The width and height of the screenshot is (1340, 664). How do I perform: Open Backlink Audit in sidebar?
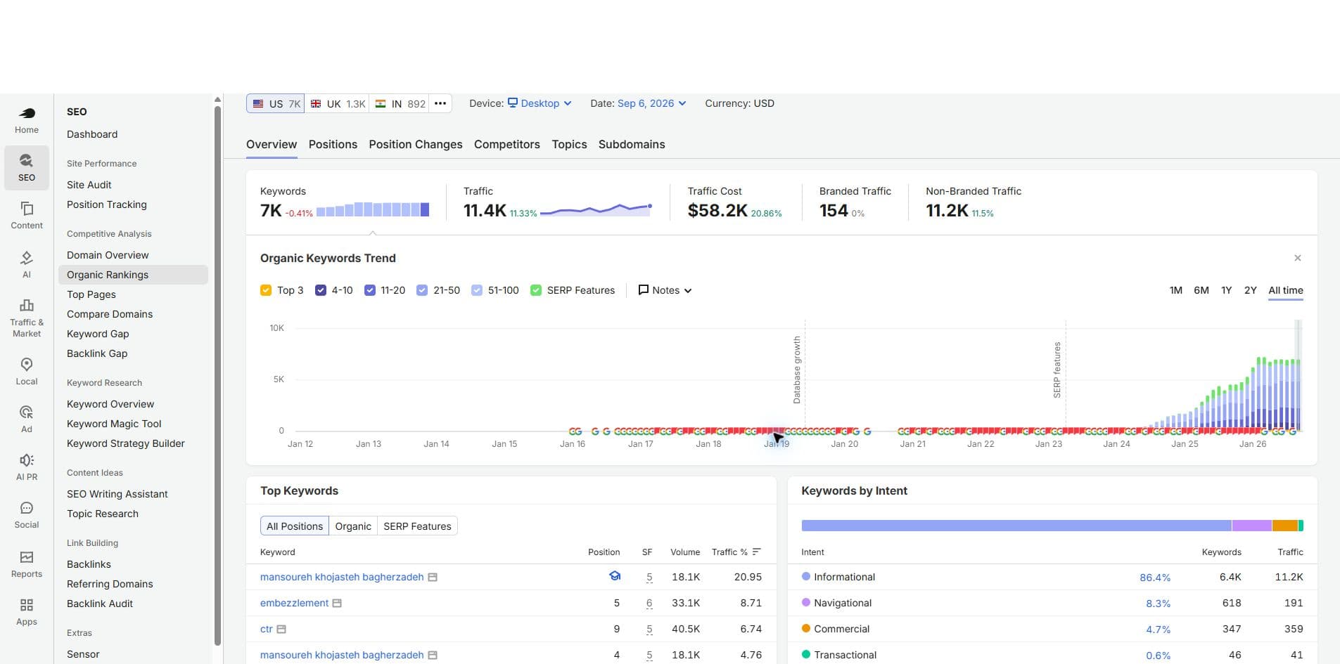(100, 604)
